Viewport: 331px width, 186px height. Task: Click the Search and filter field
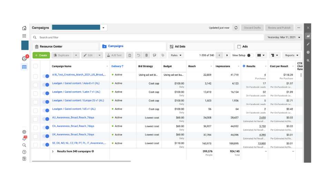(147, 37)
